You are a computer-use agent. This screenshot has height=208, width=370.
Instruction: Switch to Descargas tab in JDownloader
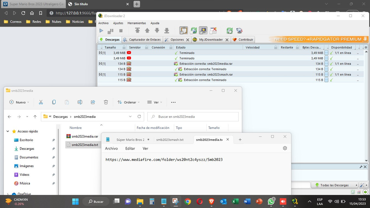110,40
